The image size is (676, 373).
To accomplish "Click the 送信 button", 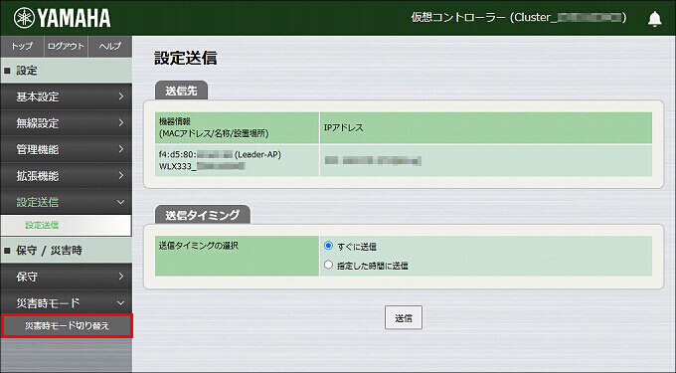I will (x=403, y=318).
